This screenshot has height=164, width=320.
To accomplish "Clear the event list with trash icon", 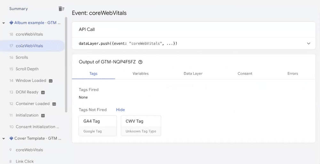I will click(61, 9).
